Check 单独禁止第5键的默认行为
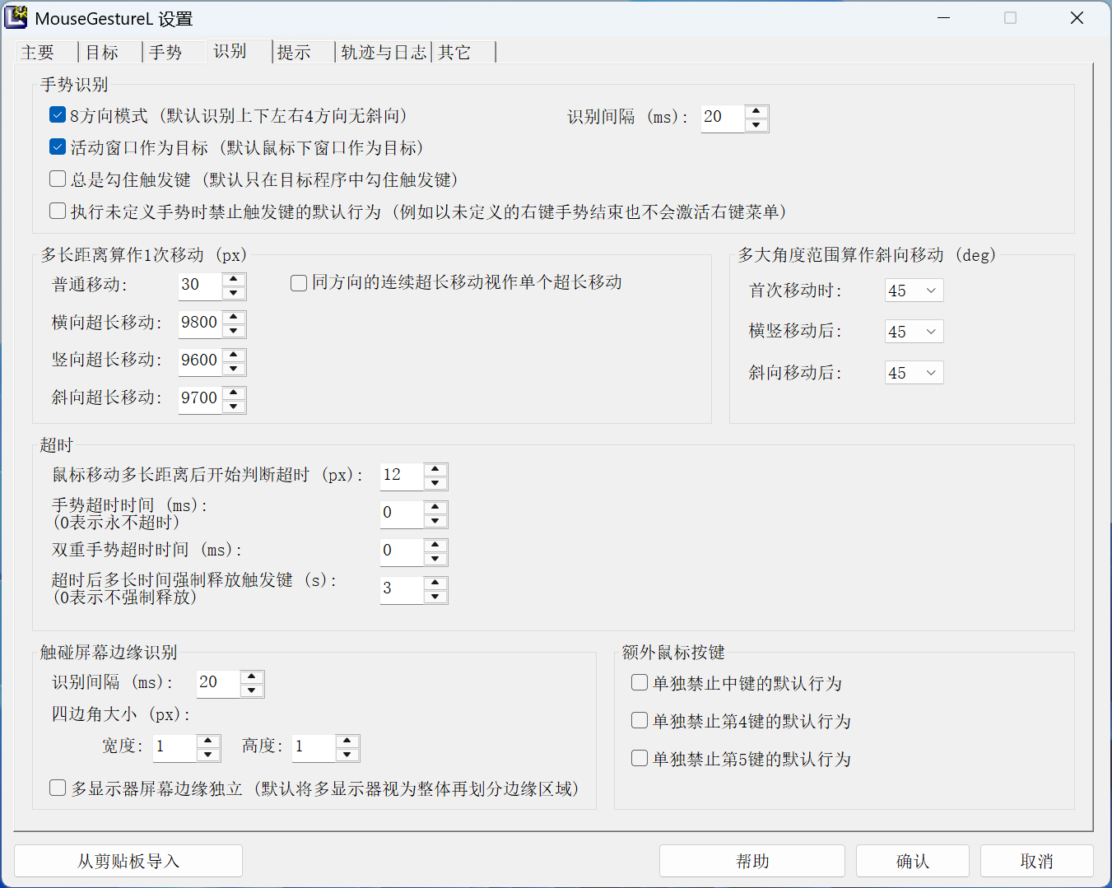The height and width of the screenshot is (888, 1112). 640,759
